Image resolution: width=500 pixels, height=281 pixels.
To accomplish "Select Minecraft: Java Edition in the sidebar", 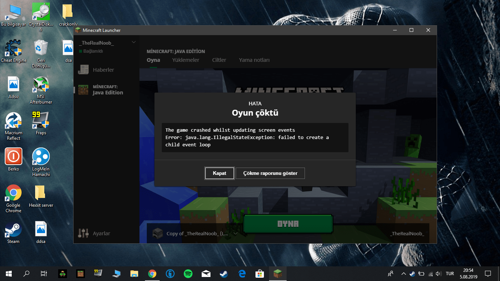I will [106, 90].
